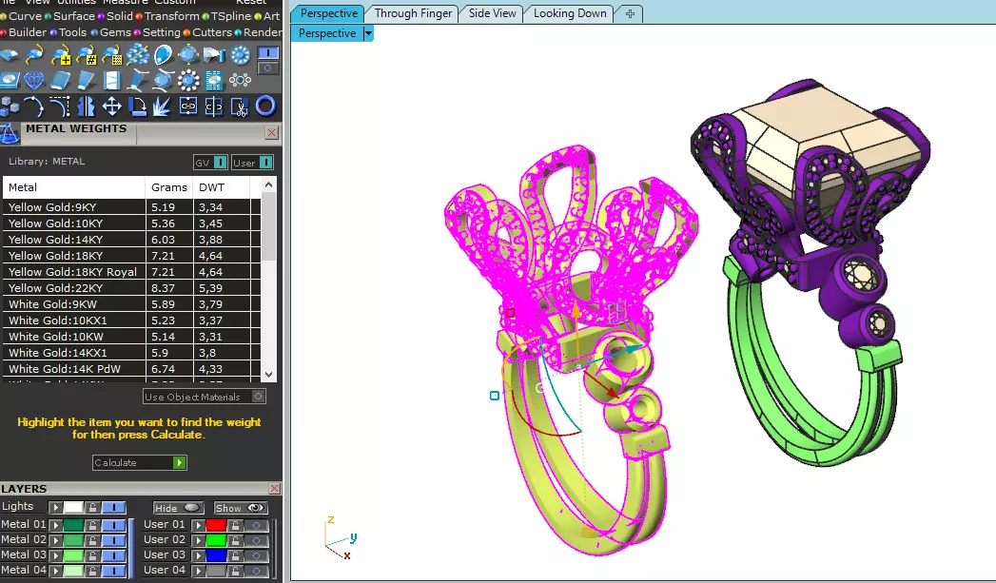The width and height of the screenshot is (996, 583).
Task: Switch to the Looking Down view tab
Action: [570, 13]
